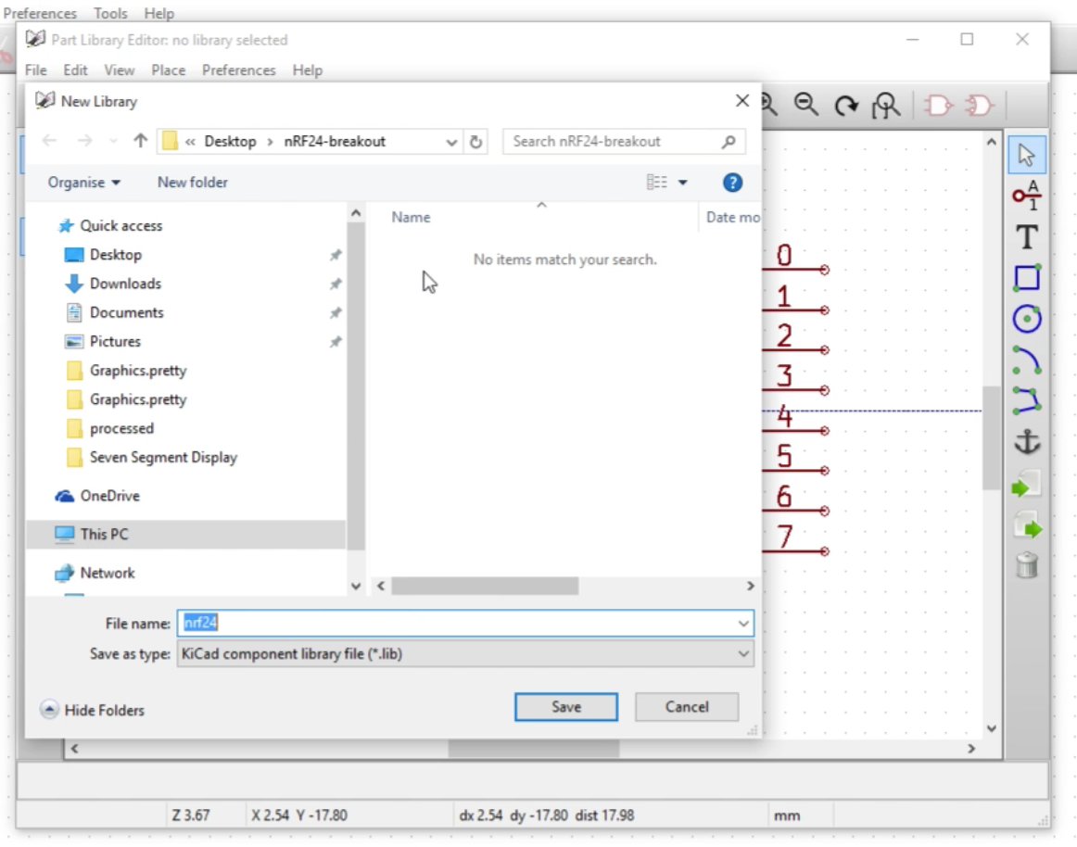Click the navigation pane vertical scrollbar
This screenshot has height=847, width=1077.
[x=356, y=385]
